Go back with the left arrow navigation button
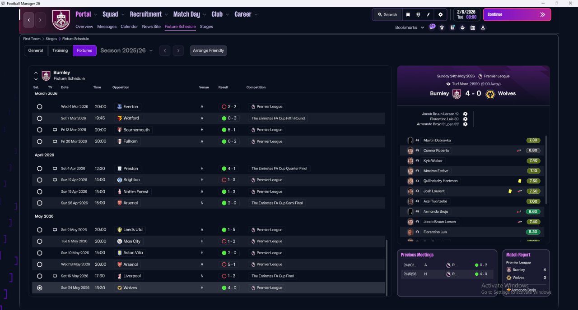This screenshot has height=310, width=578. tap(29, 20)
